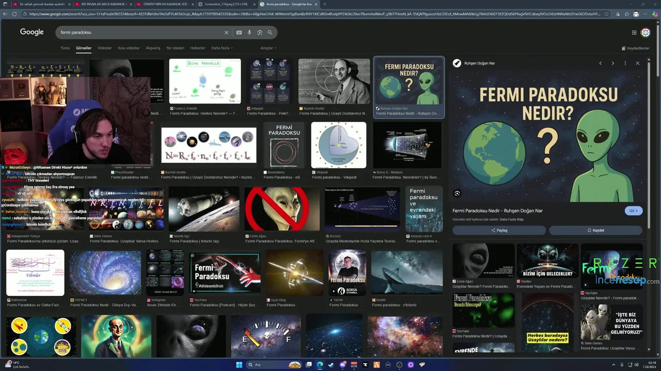Select the Enrico Fermi blackboard photo thumbnail

[x=334, y=81]
